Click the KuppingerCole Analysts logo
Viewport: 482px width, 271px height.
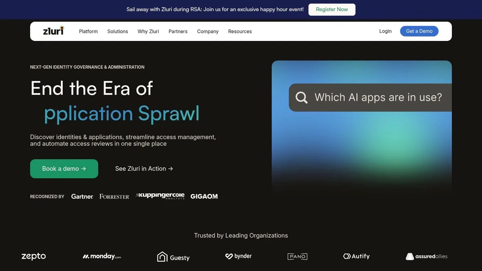point(160,196)
